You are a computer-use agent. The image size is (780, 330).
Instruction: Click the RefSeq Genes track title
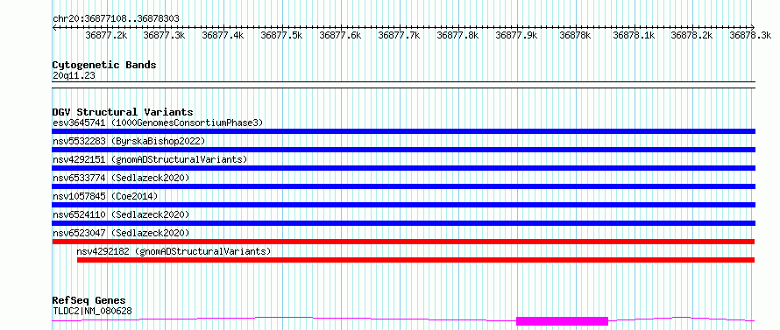click(89, 300)
